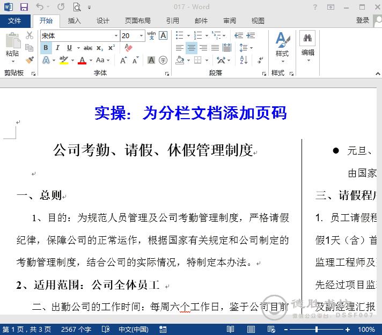Undo the last action
Image resolution: width=382 pixels, height=335 pixels.
tap(40, 7)
